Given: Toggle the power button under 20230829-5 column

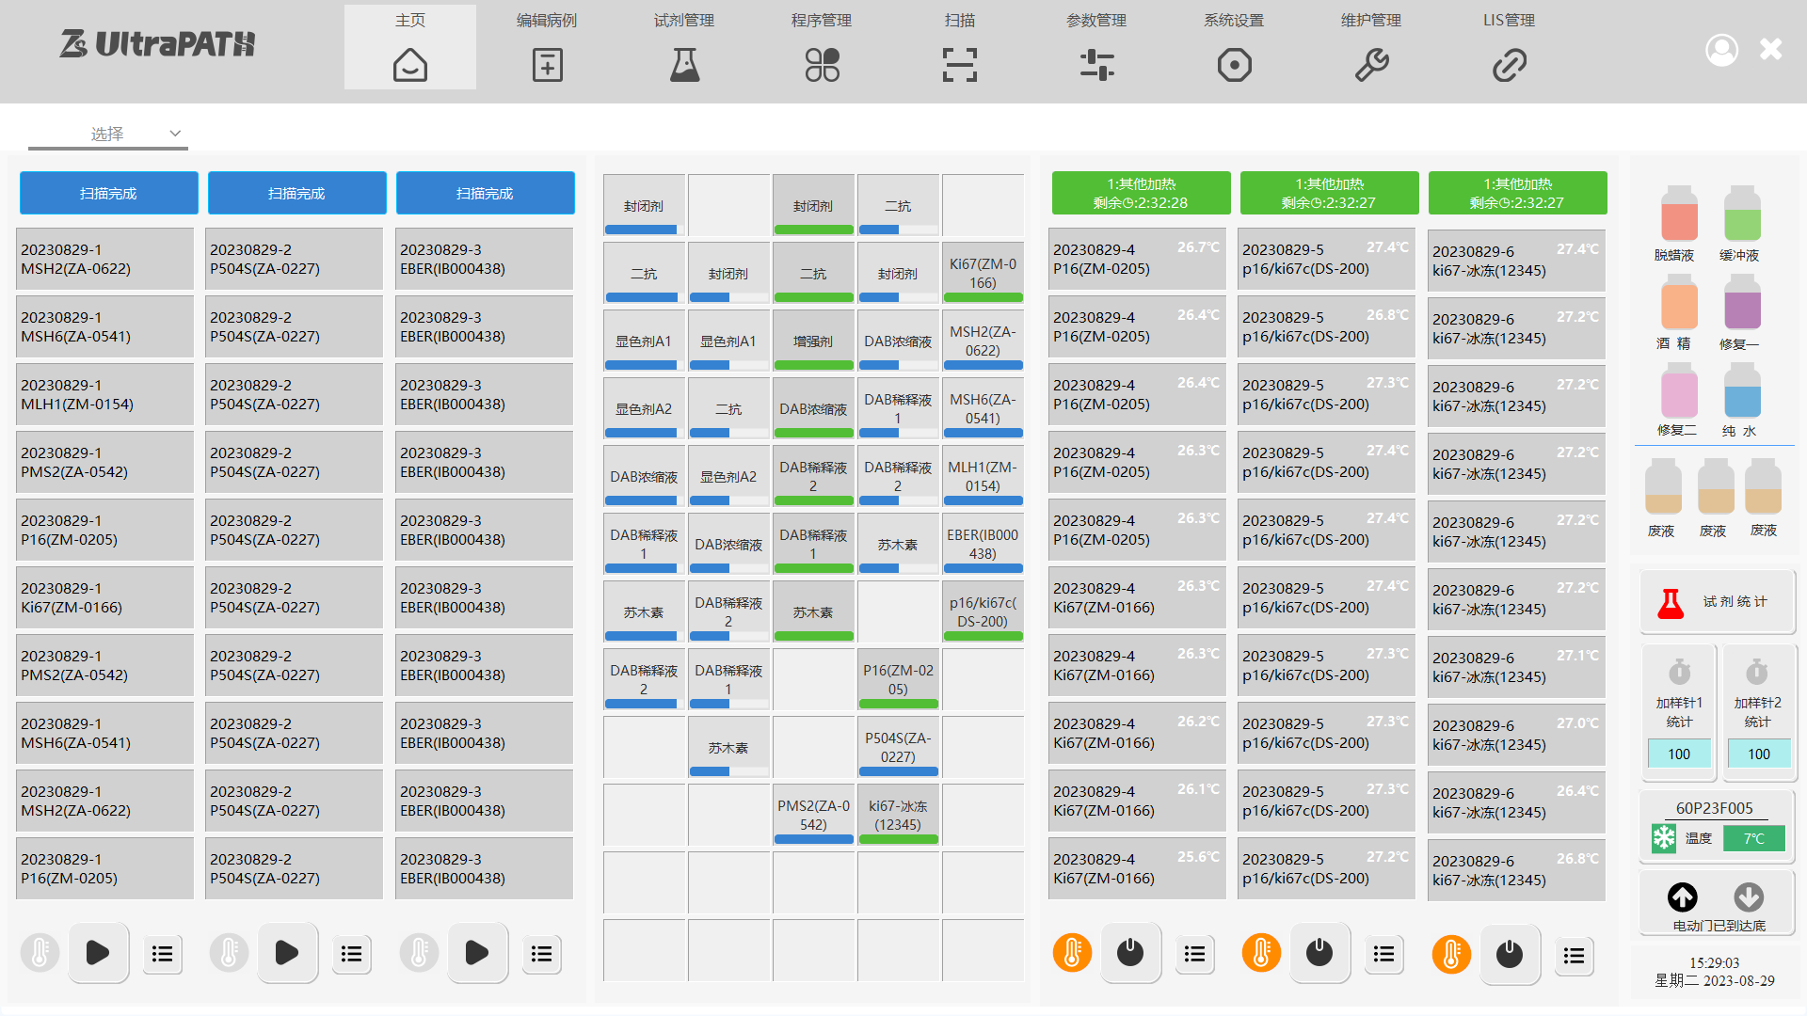Looking at the screenshot, I should [1319, 953].
